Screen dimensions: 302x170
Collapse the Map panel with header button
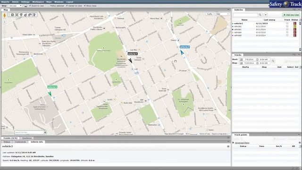coord(228,9)
